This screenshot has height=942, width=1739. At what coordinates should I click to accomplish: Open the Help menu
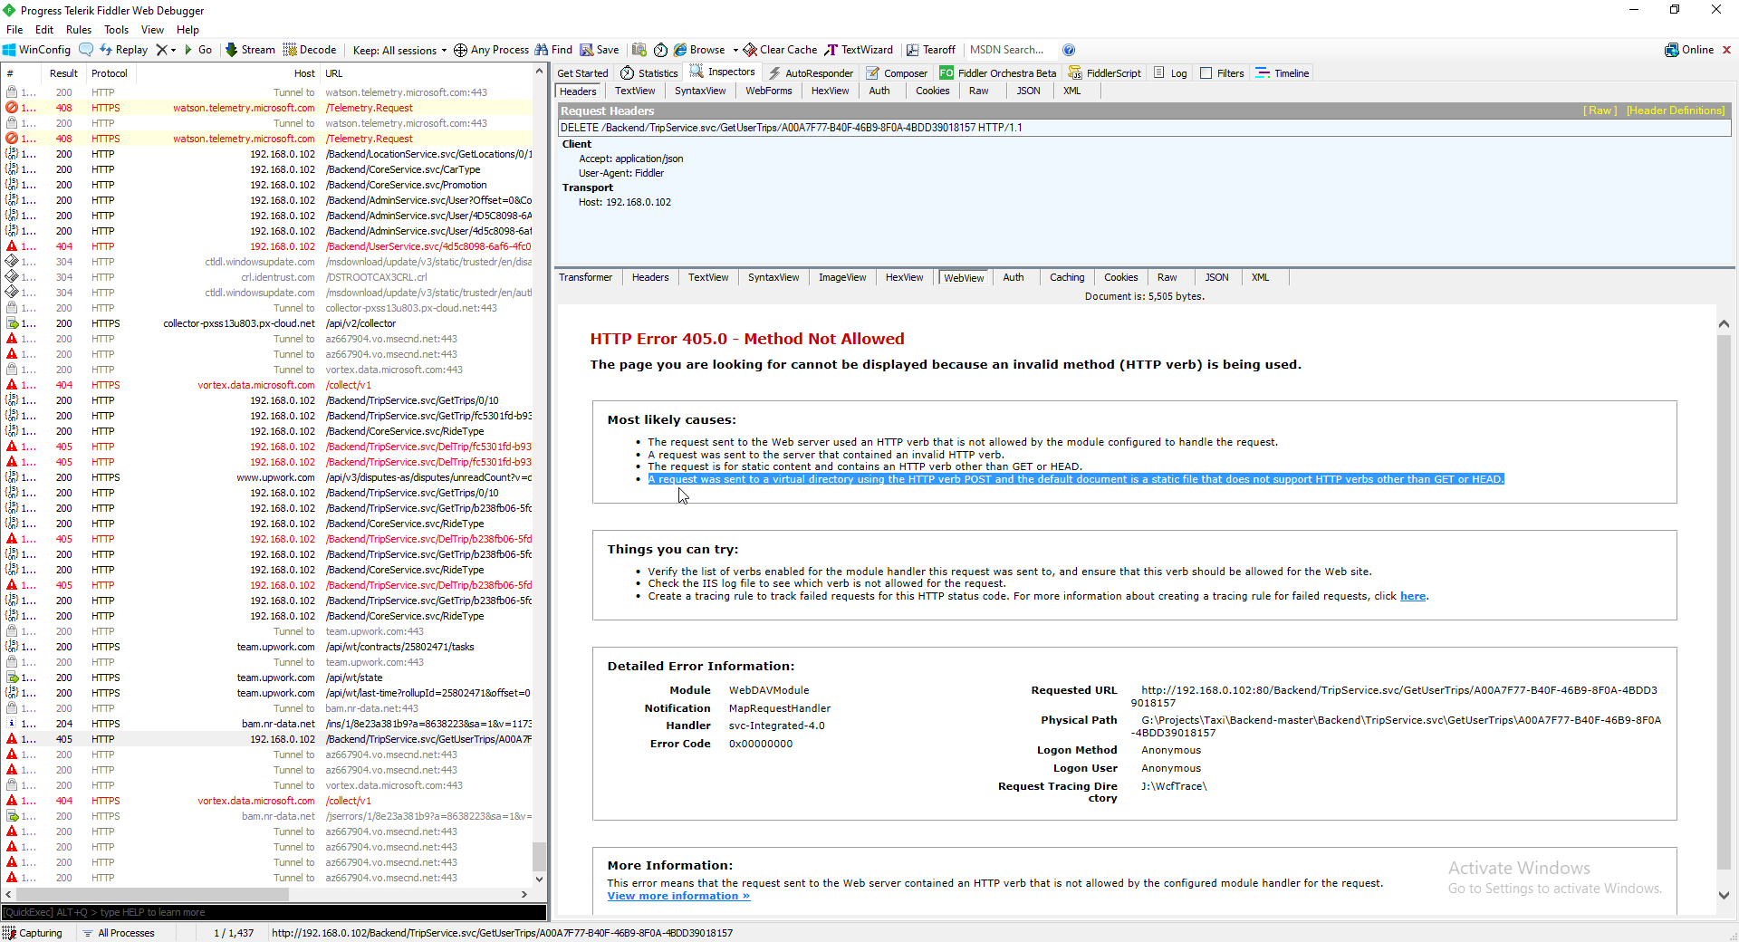pos(187,30)
